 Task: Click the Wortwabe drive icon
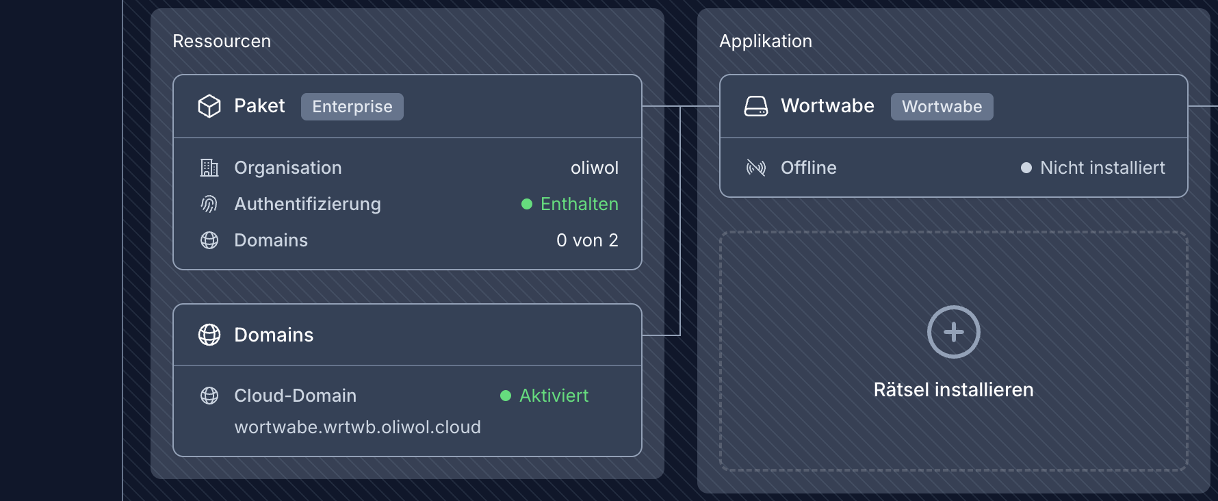[x=756, y=106]
